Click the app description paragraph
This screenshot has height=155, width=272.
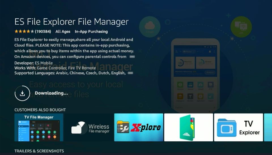(x=74, y=48)
